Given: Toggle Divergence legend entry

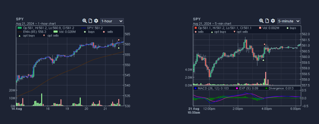Looking at the screenshot, I should pyautogui.click(x=279, y=88).
